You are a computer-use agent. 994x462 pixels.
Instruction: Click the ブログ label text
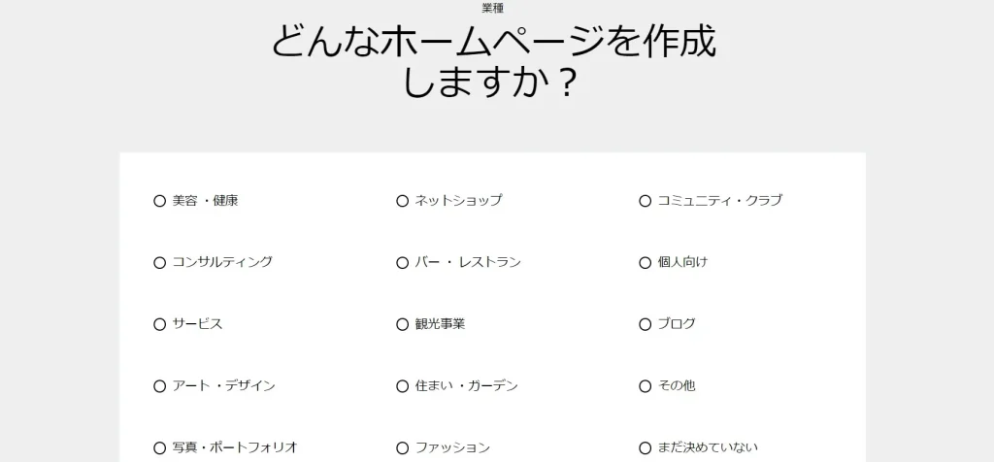point(677,324)
